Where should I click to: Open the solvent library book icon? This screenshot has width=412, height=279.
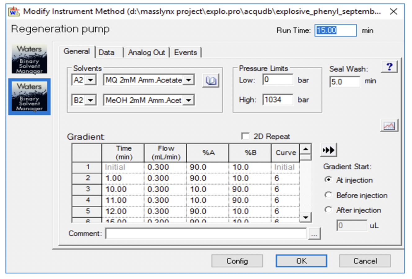point(211,80)
